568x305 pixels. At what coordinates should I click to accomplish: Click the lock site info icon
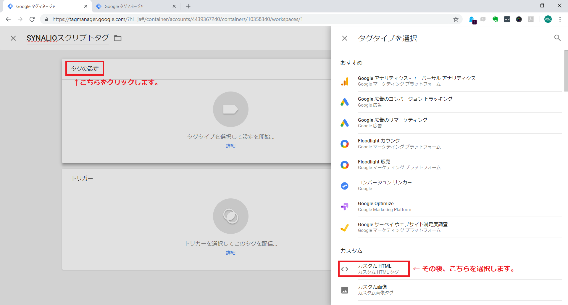46,19
